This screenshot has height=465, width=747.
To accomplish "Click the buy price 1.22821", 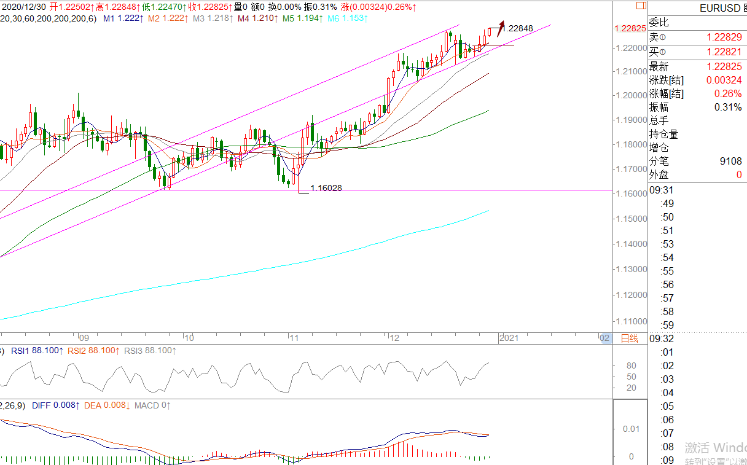I will [x=724, y=52].
